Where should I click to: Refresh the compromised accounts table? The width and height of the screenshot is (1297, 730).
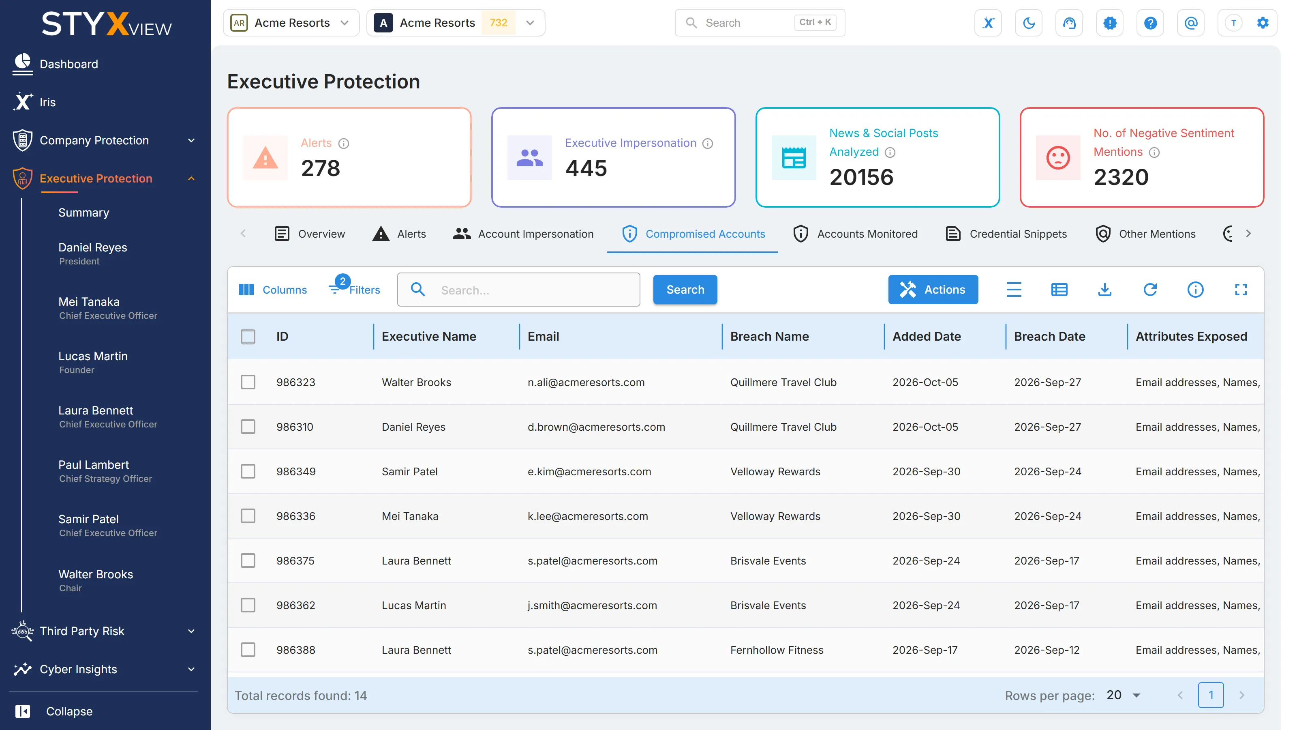point(1150,290)
